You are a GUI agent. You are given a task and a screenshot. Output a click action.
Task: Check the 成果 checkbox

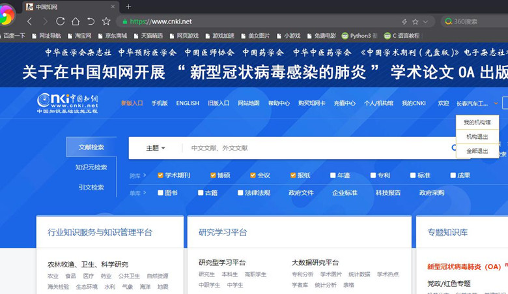(x=453, y=175)
